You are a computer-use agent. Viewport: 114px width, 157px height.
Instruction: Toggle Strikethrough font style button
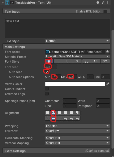click(77, 61)
